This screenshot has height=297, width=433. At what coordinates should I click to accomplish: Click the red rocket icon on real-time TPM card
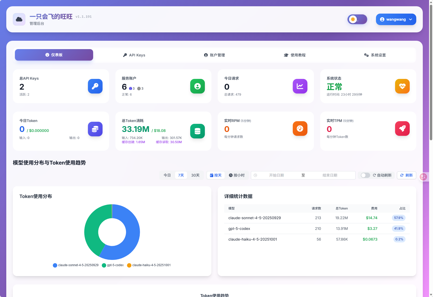402,129
